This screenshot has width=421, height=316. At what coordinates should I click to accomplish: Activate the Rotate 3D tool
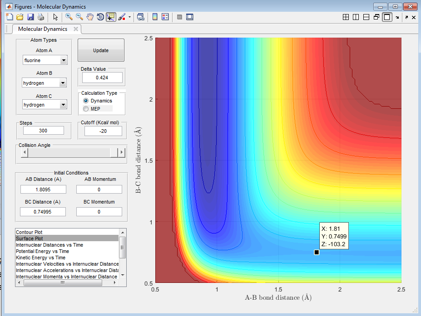pos(100,17)
